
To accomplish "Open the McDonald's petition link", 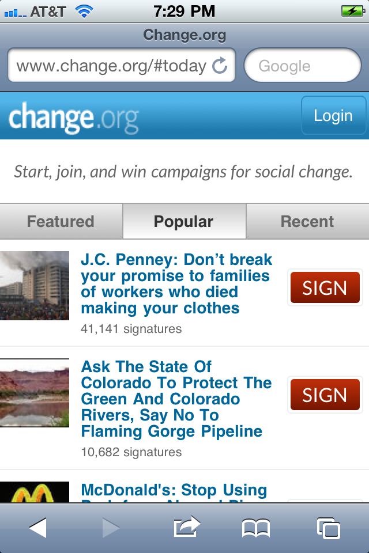I will (x=174, y=491).
